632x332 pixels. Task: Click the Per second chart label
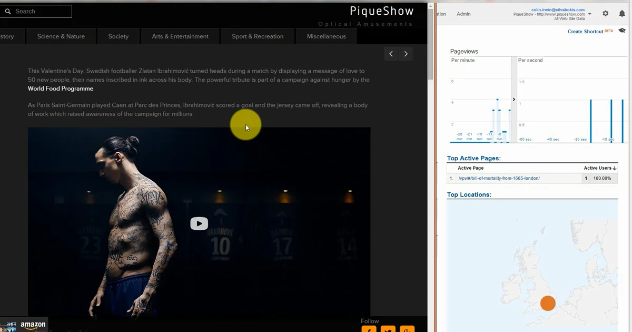click(530, 60)
